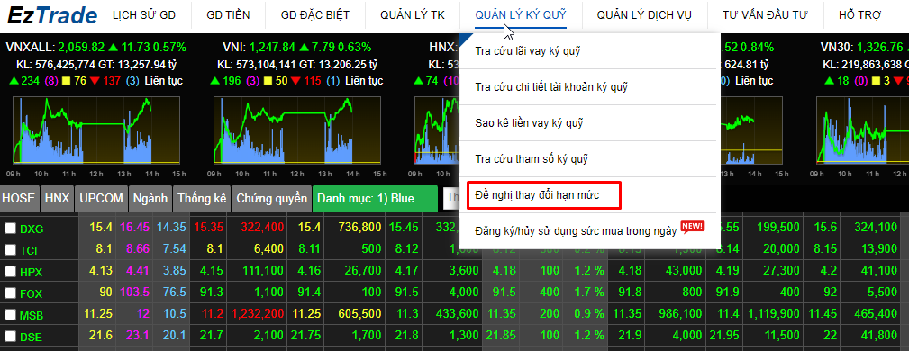Click the NEW! badge icon in the menu
The width and height of the screenshot is (909, 351).
tap(693, 227)
